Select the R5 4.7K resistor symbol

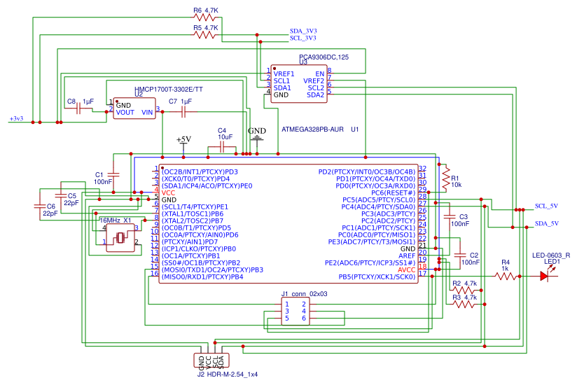tap(205, 35)
